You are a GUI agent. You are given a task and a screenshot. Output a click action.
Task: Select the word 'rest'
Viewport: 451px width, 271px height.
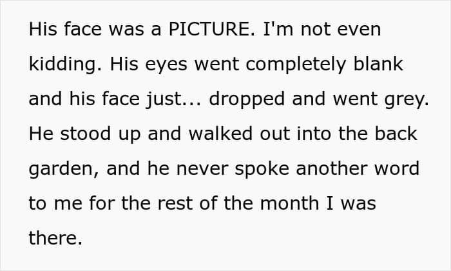point(175,205)
